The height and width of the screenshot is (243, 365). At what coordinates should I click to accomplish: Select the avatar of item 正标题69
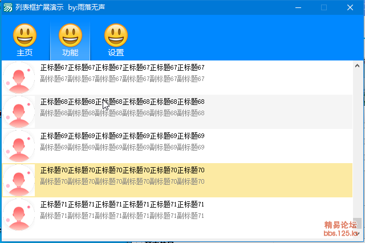tap(19, 146)
